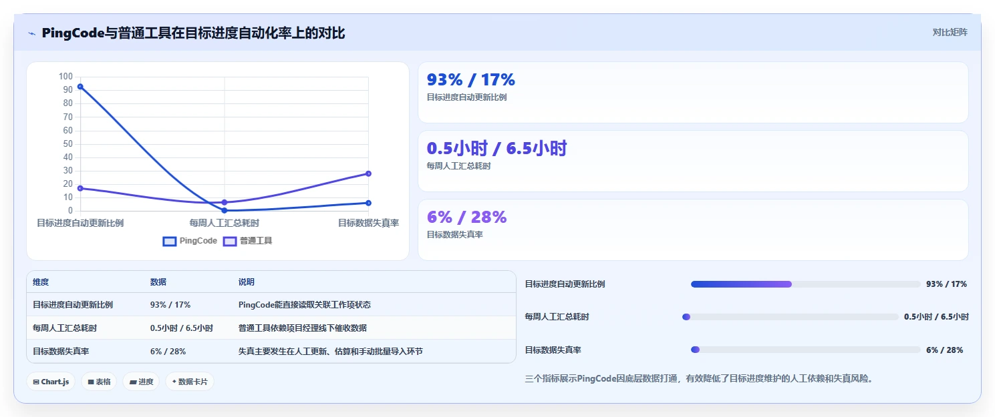Click table cell 6% / 28%
995x417 pixels.
tap(168, 352)
